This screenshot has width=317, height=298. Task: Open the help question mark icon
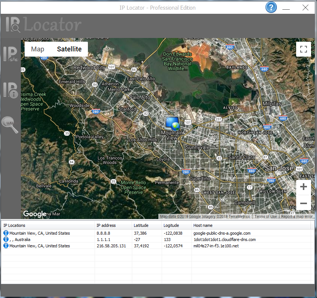pyautogui.click(x=271, y=7)
